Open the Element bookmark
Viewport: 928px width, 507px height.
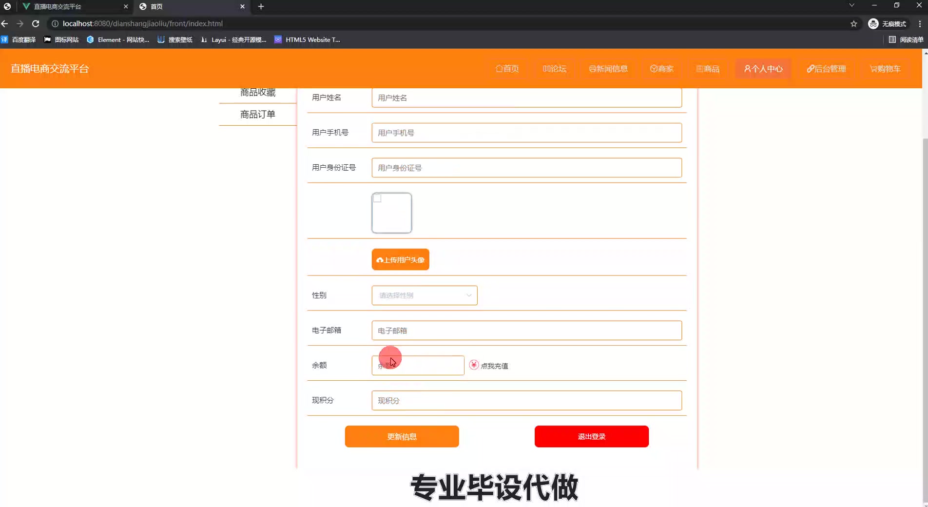pyautogui.click(x=118, y=39)
